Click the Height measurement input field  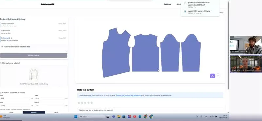pos(49,106)
